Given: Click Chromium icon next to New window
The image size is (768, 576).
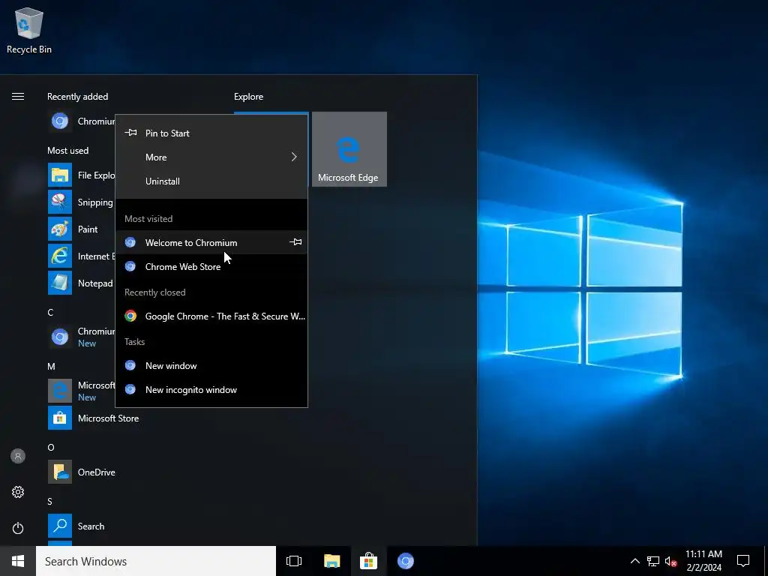Looking at the screenshot, I should tap(130, 365).
